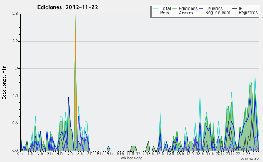This screenshot has width=263, height=162.
Task: Click the 'CC BY-SA 3.0' license text
Action: 249,158
